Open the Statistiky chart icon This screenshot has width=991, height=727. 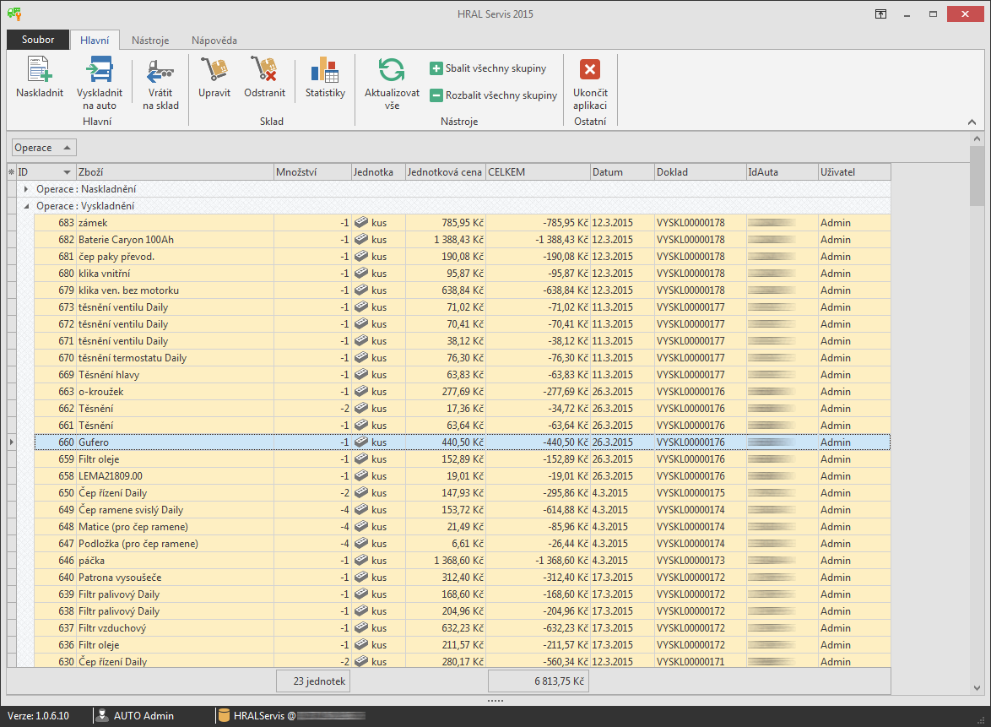pyautogui.click(x=325, y=70)
